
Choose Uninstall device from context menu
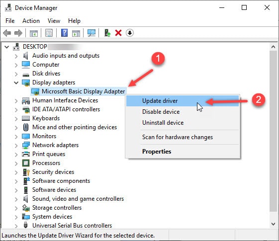pyautogui.click(x=183, y=123)
